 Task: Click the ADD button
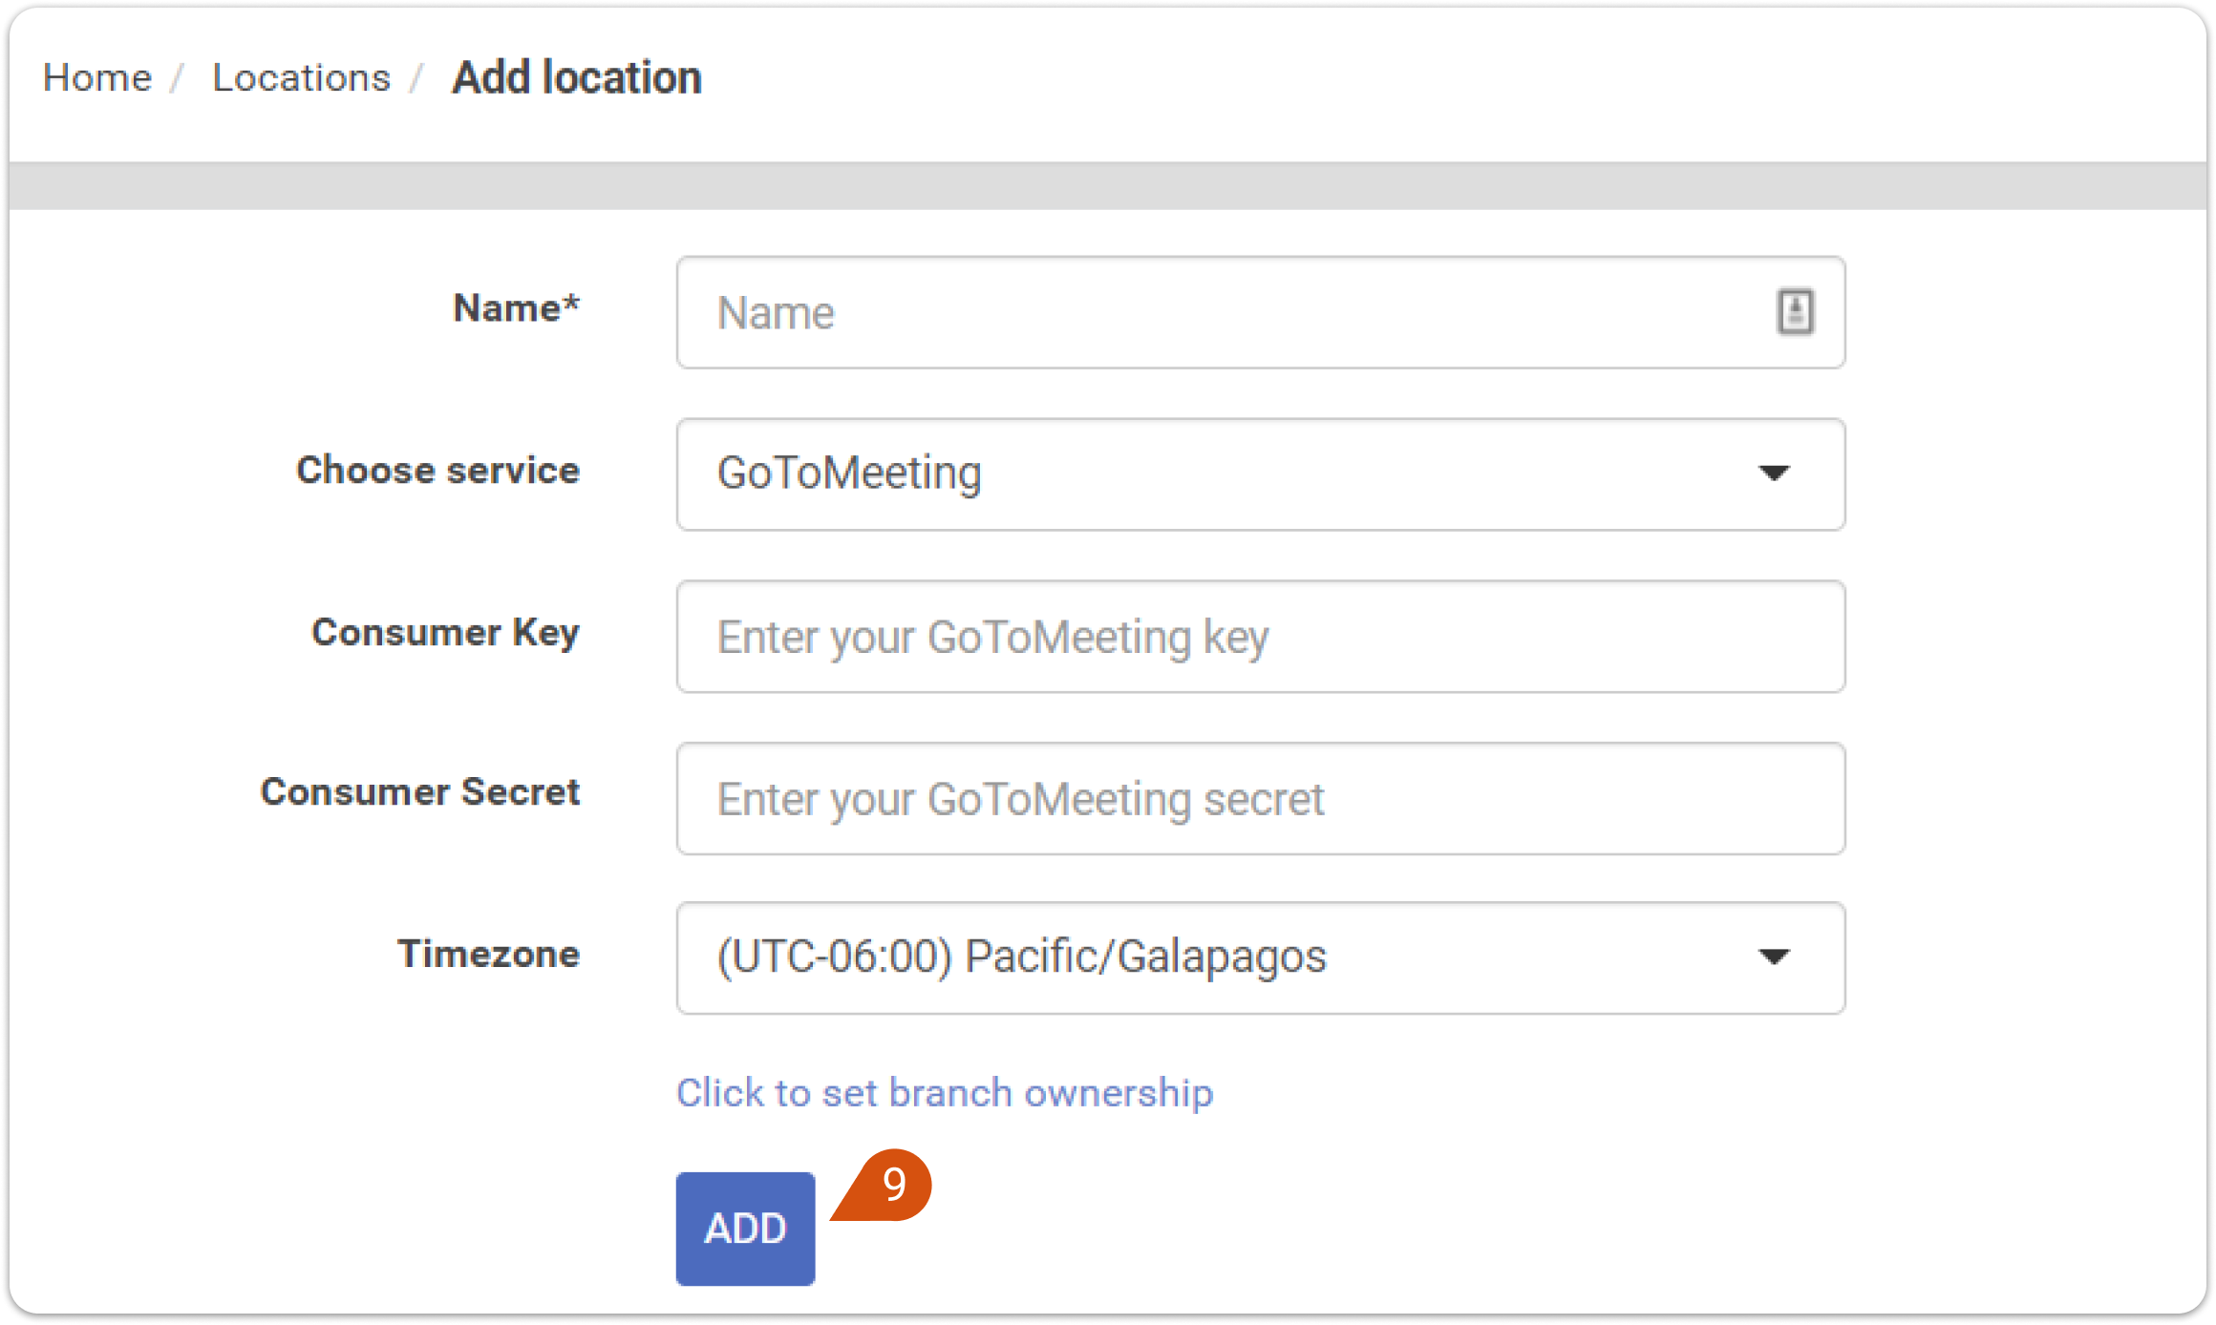point(745,1229)
